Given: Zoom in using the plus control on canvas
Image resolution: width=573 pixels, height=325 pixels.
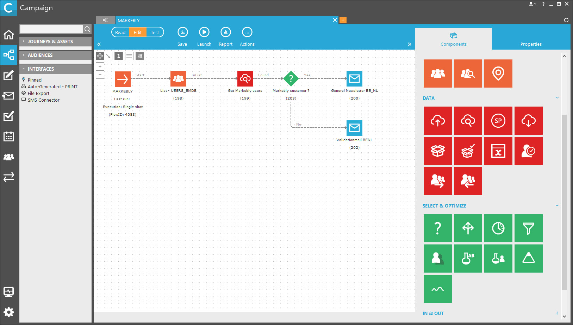Looking at the screenshot, I should click(x=100, y=66).
